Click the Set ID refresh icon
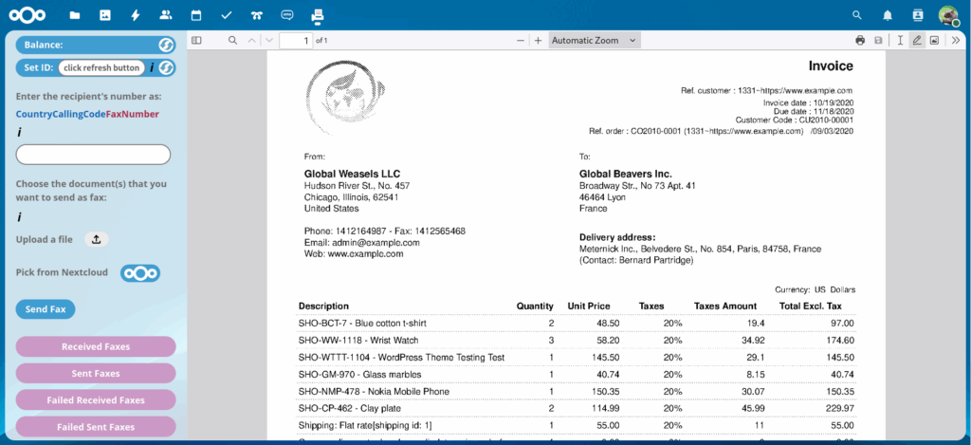This screenshot has height=445, width=971. pos(166,67)
